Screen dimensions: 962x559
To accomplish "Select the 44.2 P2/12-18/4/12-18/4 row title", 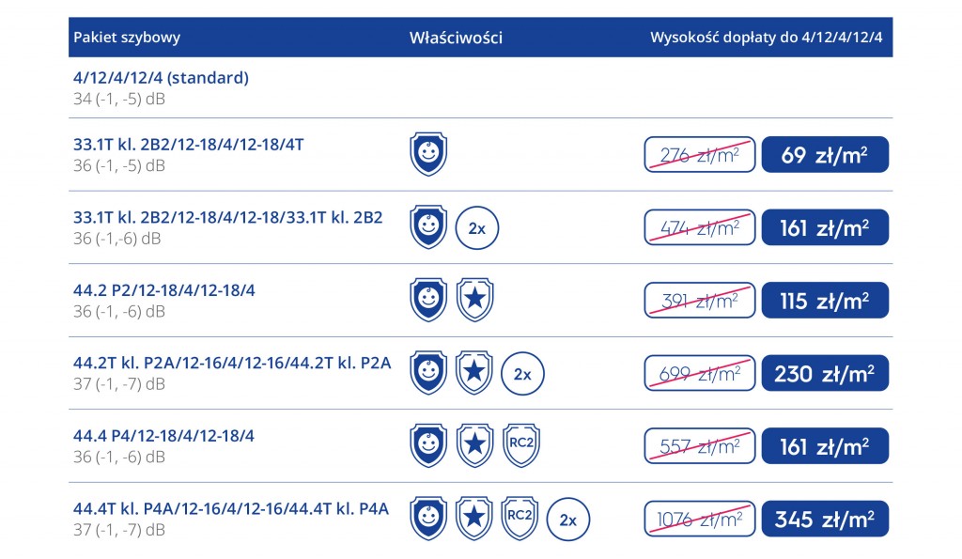I will (x=163, y=290).
